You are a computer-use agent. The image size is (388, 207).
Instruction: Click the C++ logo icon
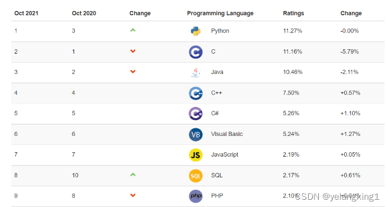pos(195,93)
